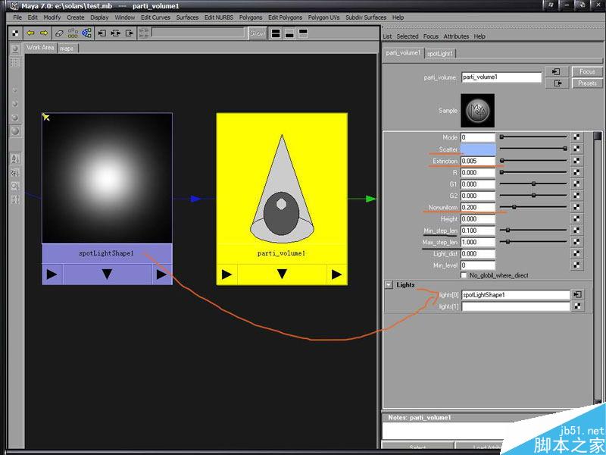Show input and output connections icon
This screenshot has width=606, height=455.
click(116, 33)
